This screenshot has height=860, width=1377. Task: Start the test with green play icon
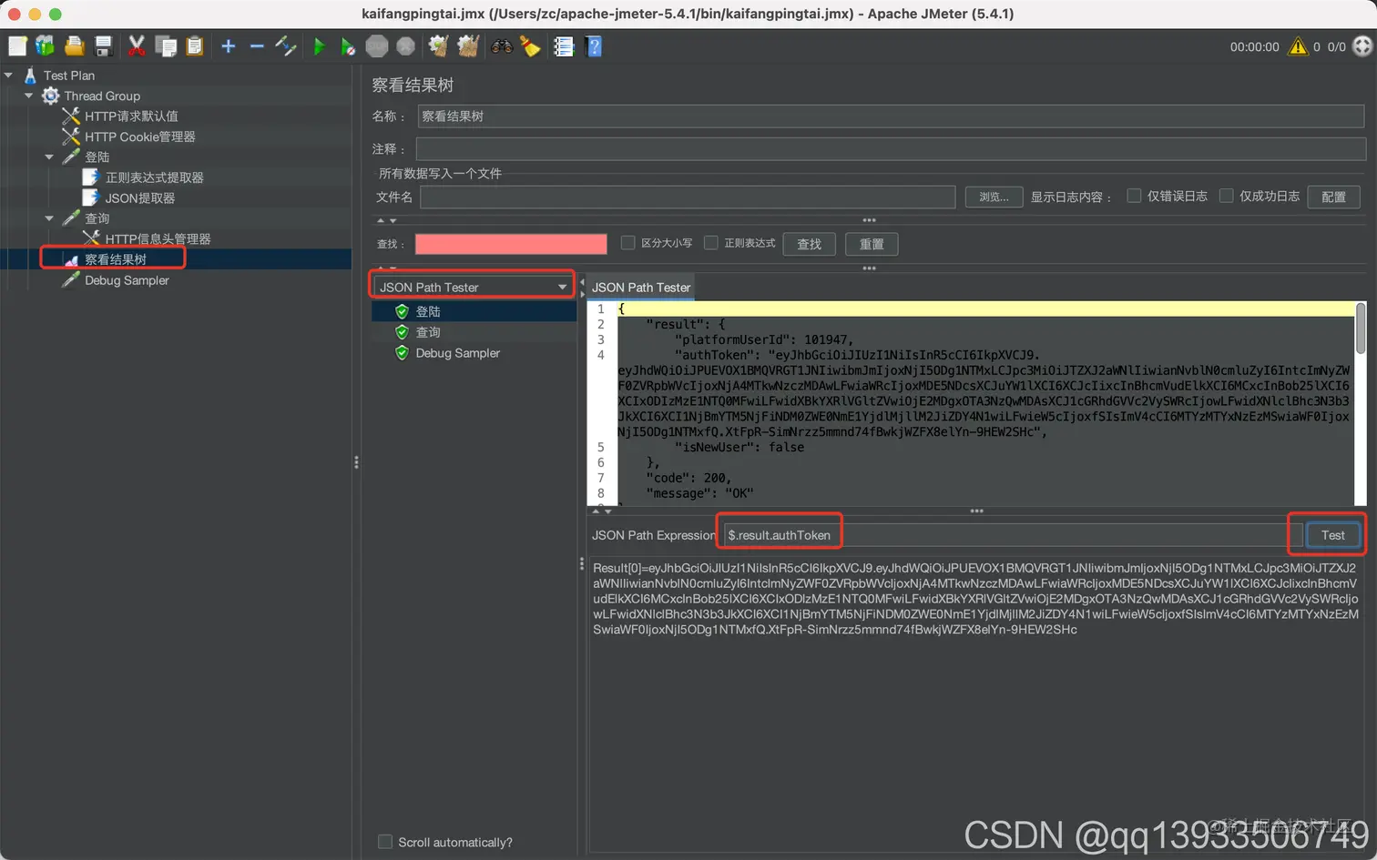[319, 46]
